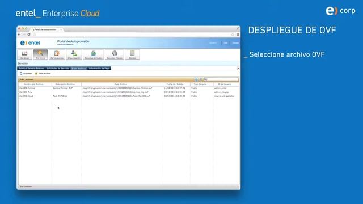Viewport: 363px width, 204px height.
Task: Open the Aprobaciones toolbar icon
Action: [x=57, y=54]
